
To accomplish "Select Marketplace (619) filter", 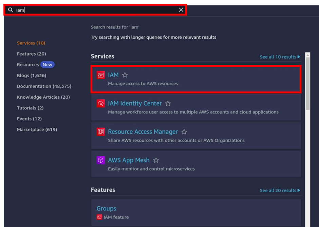I will click(37, 129).
